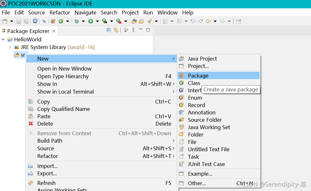Viewport: 311px width, 191px height.
Task: Open the Coverage dropdown arrow
Action: pos(112,21)
